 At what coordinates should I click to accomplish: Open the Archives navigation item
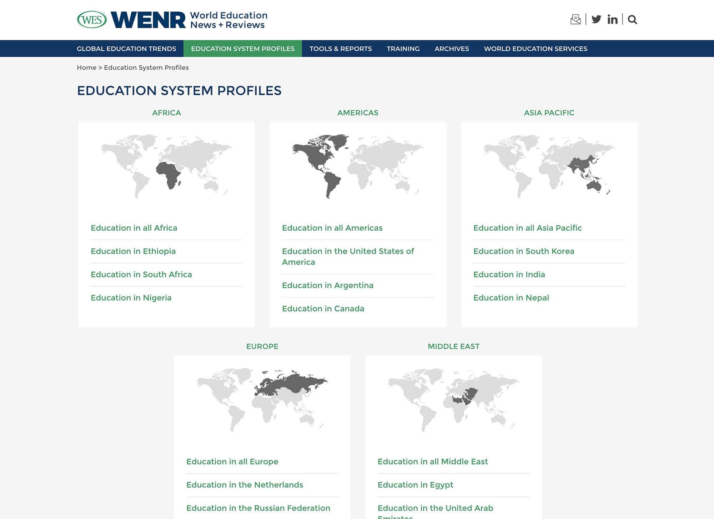(x=452, y=49)
